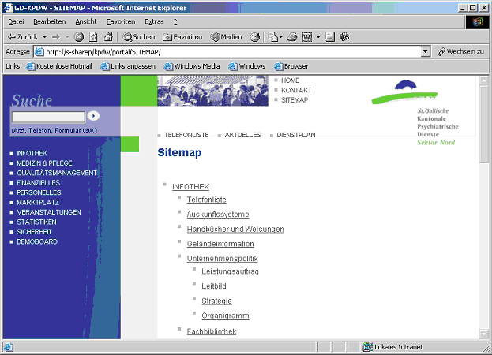The width and height of the screenshot is (492, 355).
Task: Click the header crowd photo banner
Action: tap(212, 91)
